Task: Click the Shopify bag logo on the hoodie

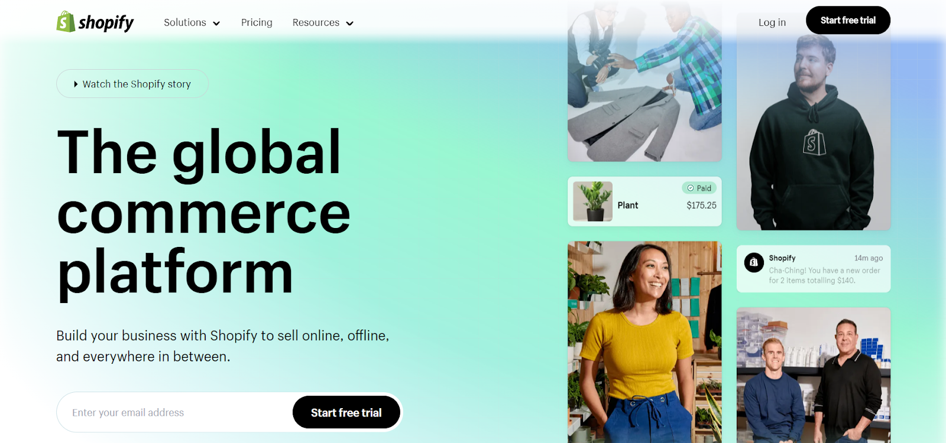Action: (x=814, y=142)
